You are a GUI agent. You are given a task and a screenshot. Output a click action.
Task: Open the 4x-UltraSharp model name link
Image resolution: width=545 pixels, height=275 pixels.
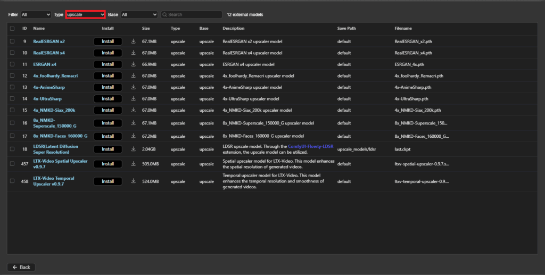(47, 98)
